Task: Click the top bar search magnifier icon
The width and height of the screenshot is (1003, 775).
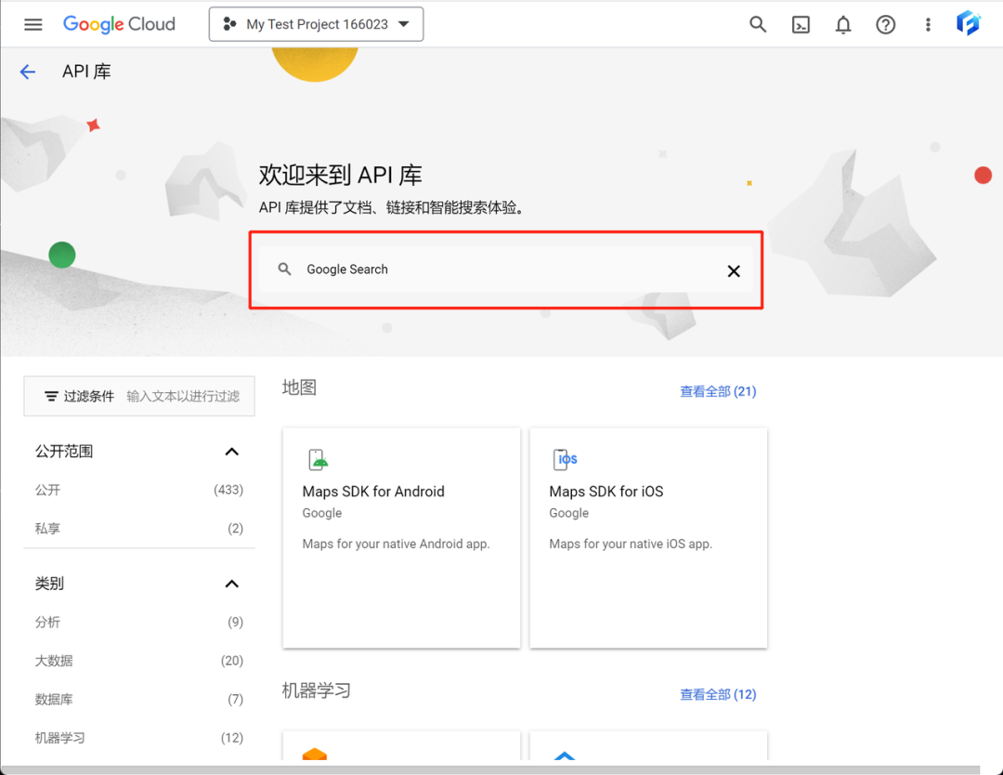Action: (x=758, y=24)
